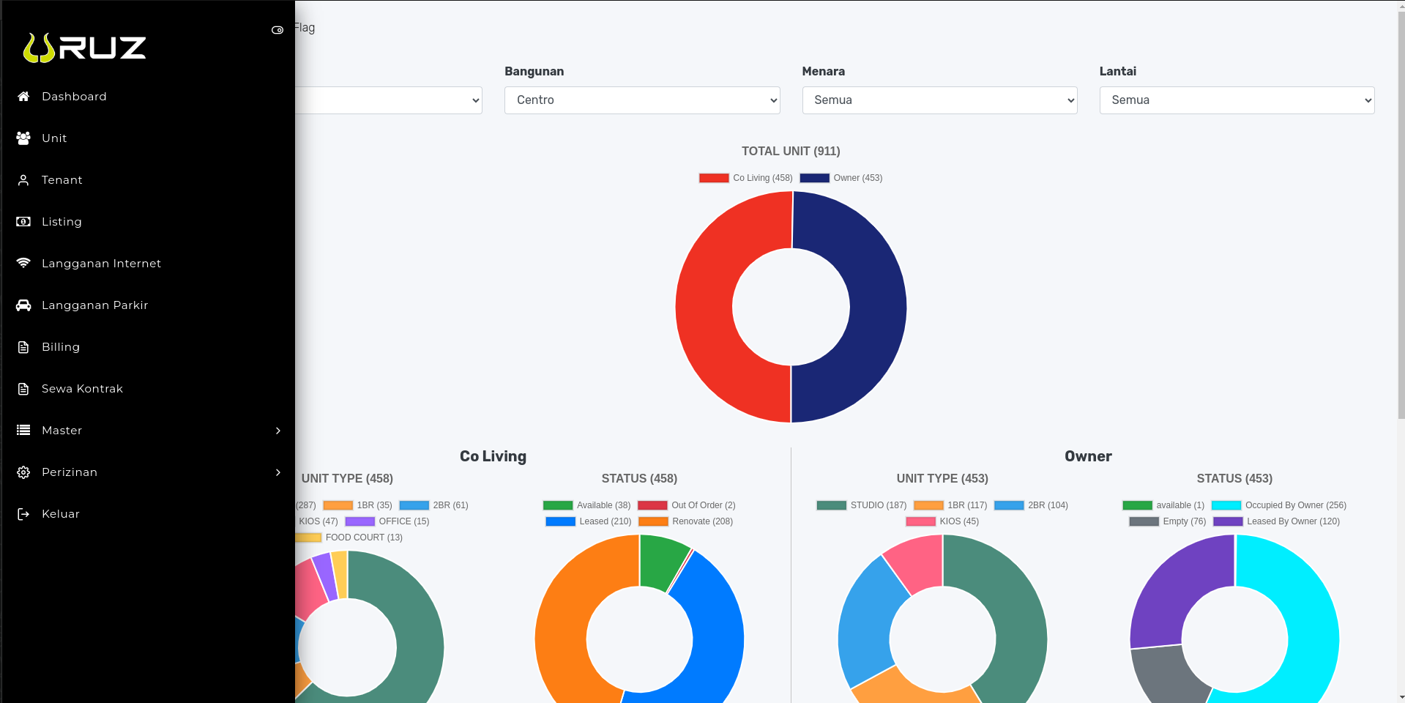Image resolution: width=1405 pixels, height=703 pixels.
Task: Click the Langganan Internet wifi icon
Action: [x=23, y=264]
